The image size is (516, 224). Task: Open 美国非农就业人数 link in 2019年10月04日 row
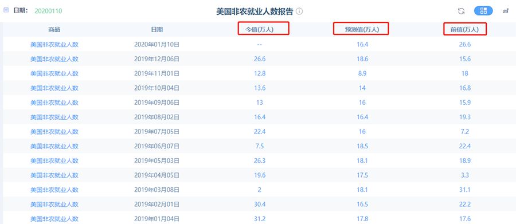pyautogui.click(x=54, y=88)
